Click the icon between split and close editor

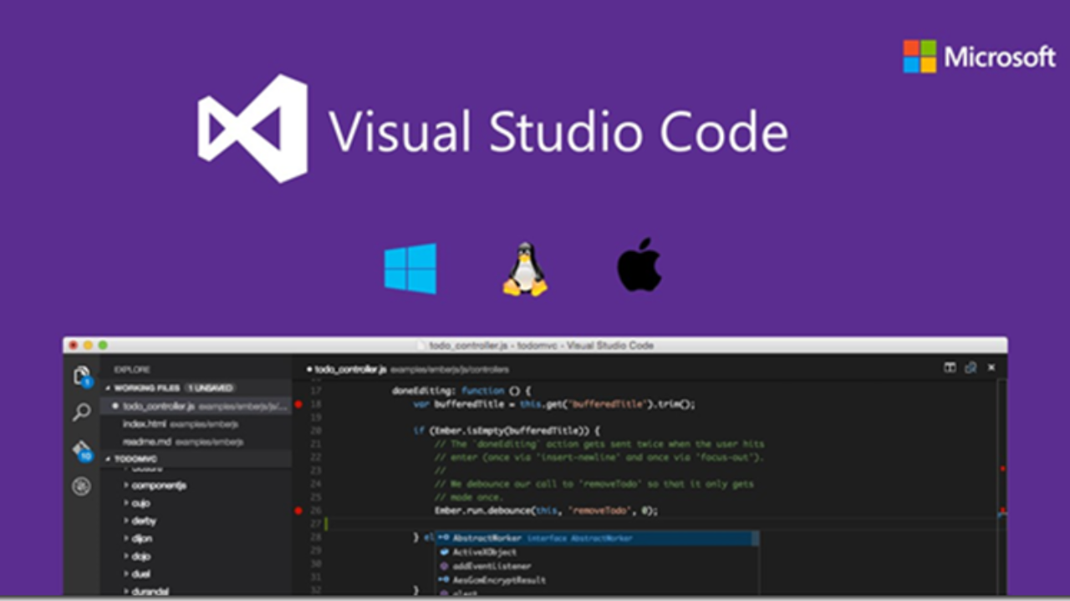pos(971,367)
